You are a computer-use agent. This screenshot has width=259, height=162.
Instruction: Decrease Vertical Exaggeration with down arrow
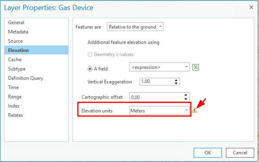coord(176,83)
